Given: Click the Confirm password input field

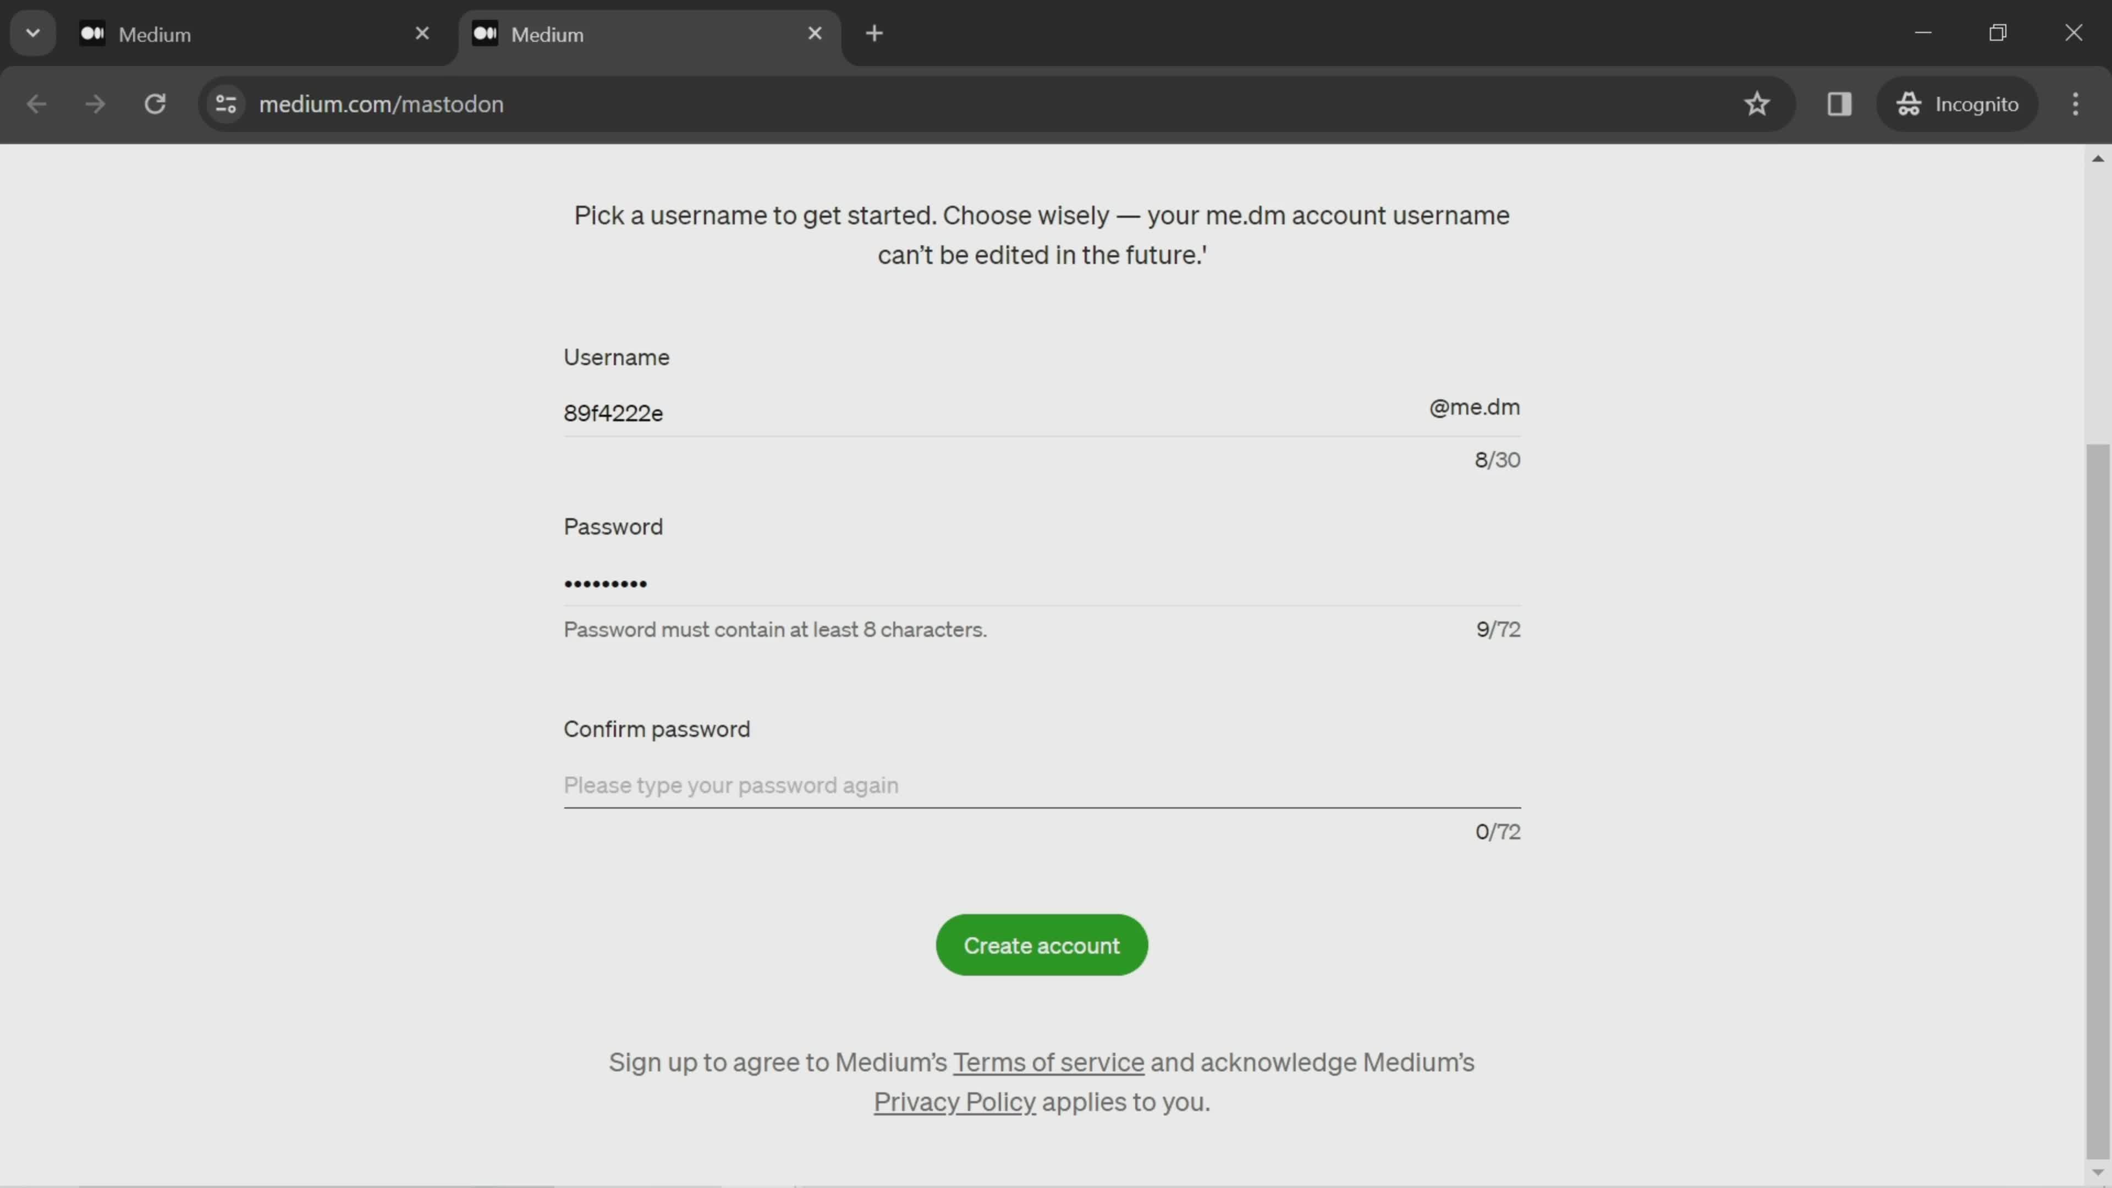Looking at the screenshot, I should pyautogui.click(x=1042, y=785).
